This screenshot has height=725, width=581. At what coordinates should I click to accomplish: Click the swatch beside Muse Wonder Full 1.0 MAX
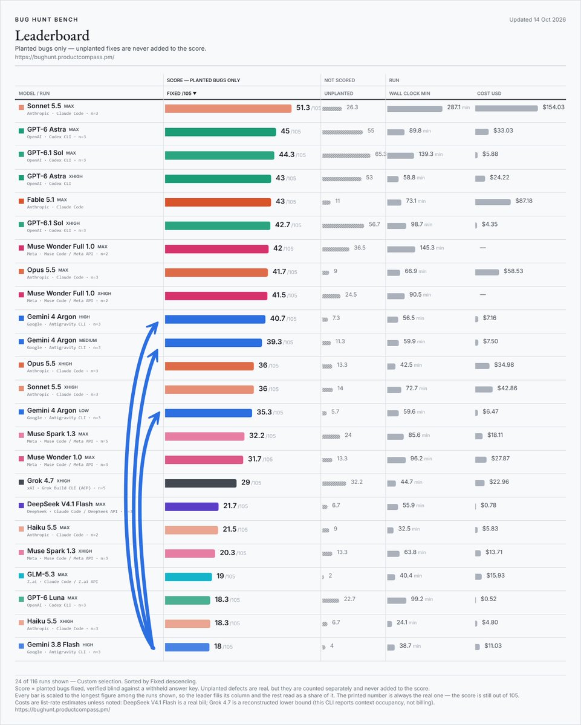point(21,248)
